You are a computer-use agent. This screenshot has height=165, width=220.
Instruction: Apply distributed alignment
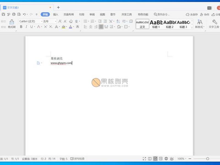point(106,27)
